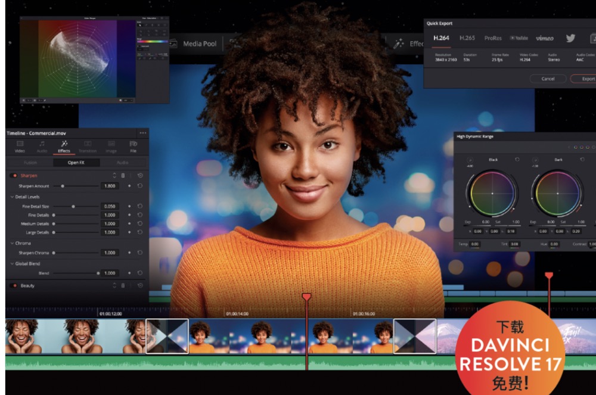The height and width of the screenshot is (395, 596).
Task: Toggle the Beauty effect on or off
Action: point(13,285)
